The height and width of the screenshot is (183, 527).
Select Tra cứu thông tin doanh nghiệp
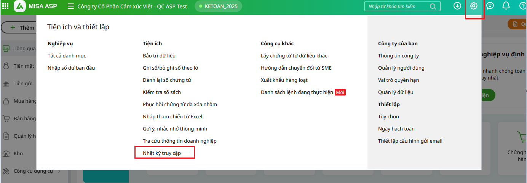click(180, 141)
